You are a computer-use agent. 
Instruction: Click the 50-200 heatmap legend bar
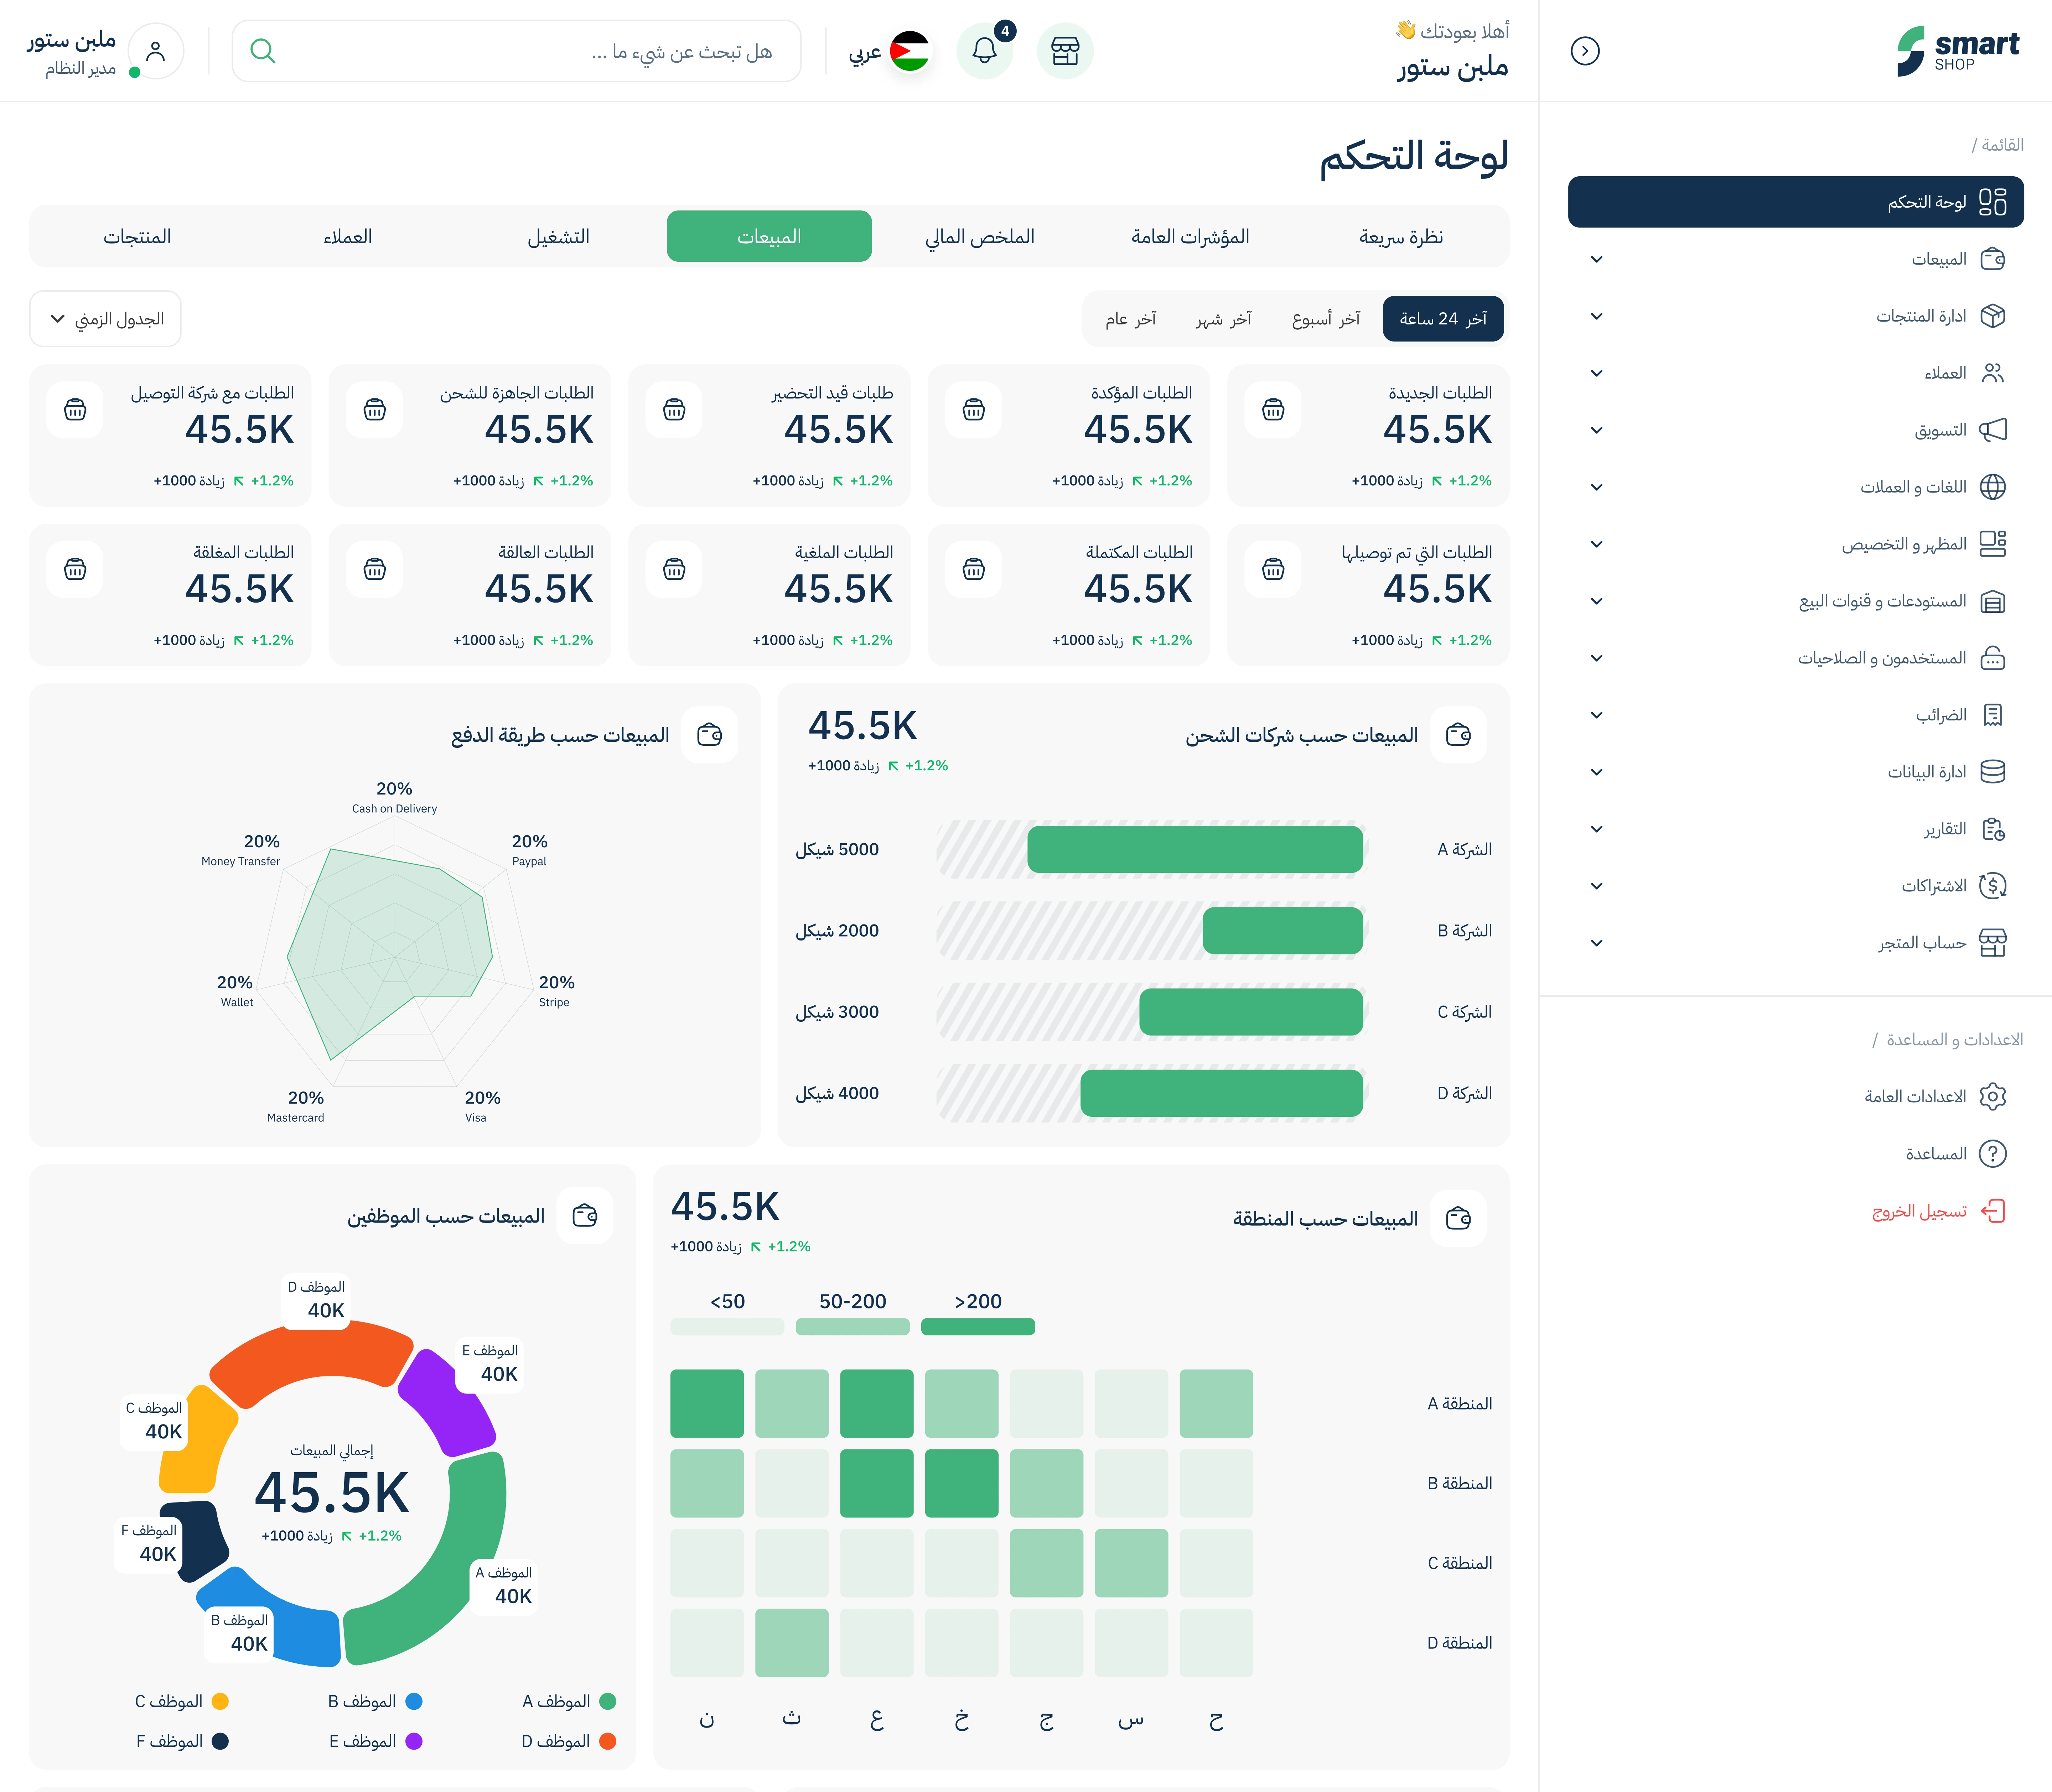point(853,1327)
